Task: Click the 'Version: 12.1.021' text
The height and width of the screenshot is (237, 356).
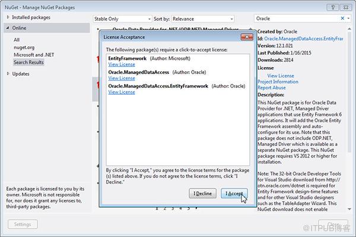Action: (x=275, y=46)
